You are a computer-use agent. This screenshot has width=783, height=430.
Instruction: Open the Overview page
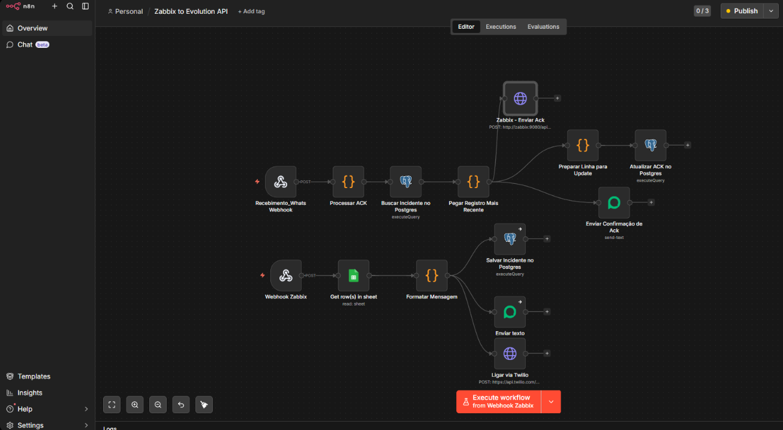(47, 28)
